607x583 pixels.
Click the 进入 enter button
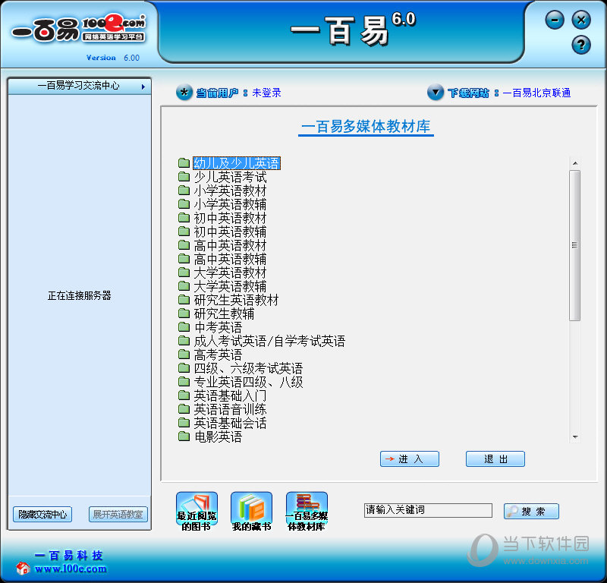(410, 459)
